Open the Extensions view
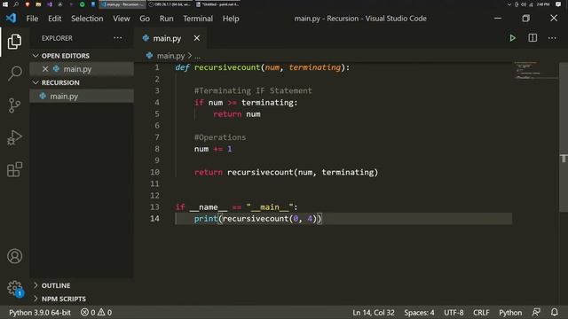568x319 pixels. (14, 169)
